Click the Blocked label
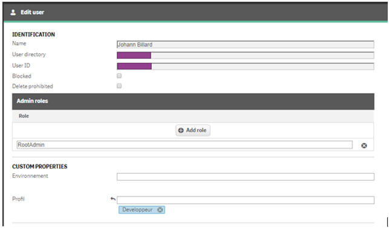This screenshot has width=389, height=231. (x=22, y=76)
